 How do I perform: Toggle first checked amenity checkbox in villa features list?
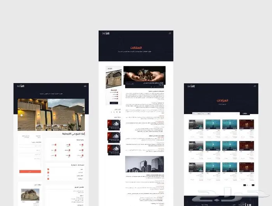click(48, 169)
